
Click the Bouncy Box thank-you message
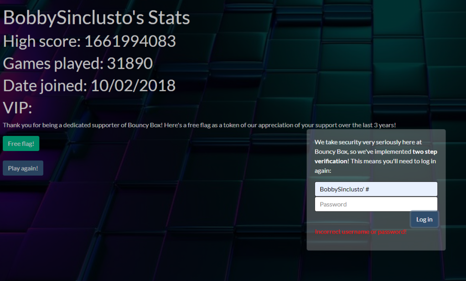pos(198,125)
